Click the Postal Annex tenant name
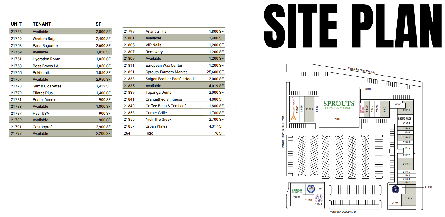Screen dimensions: 445x217 (x=44, y=99)
